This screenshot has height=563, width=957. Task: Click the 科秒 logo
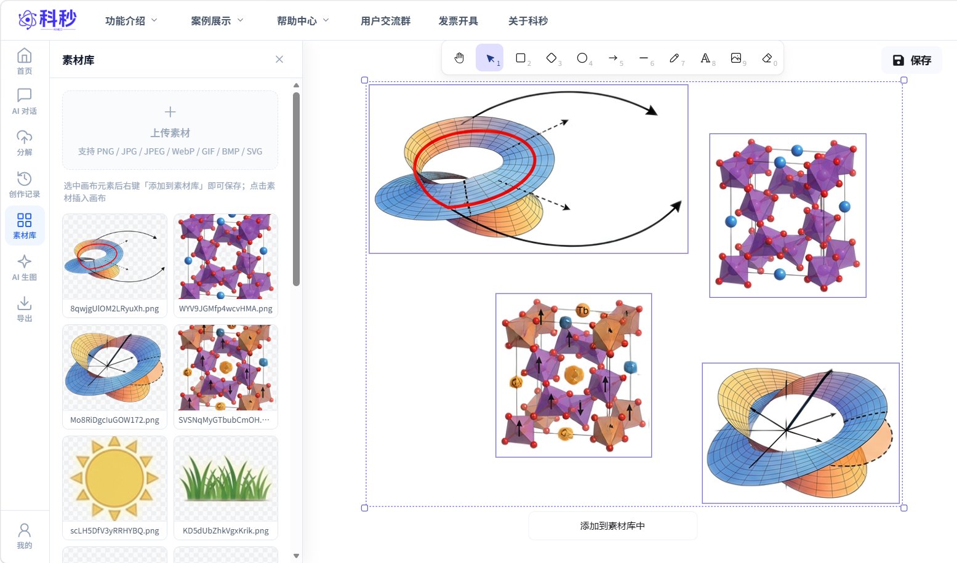(x=47, y=20)
